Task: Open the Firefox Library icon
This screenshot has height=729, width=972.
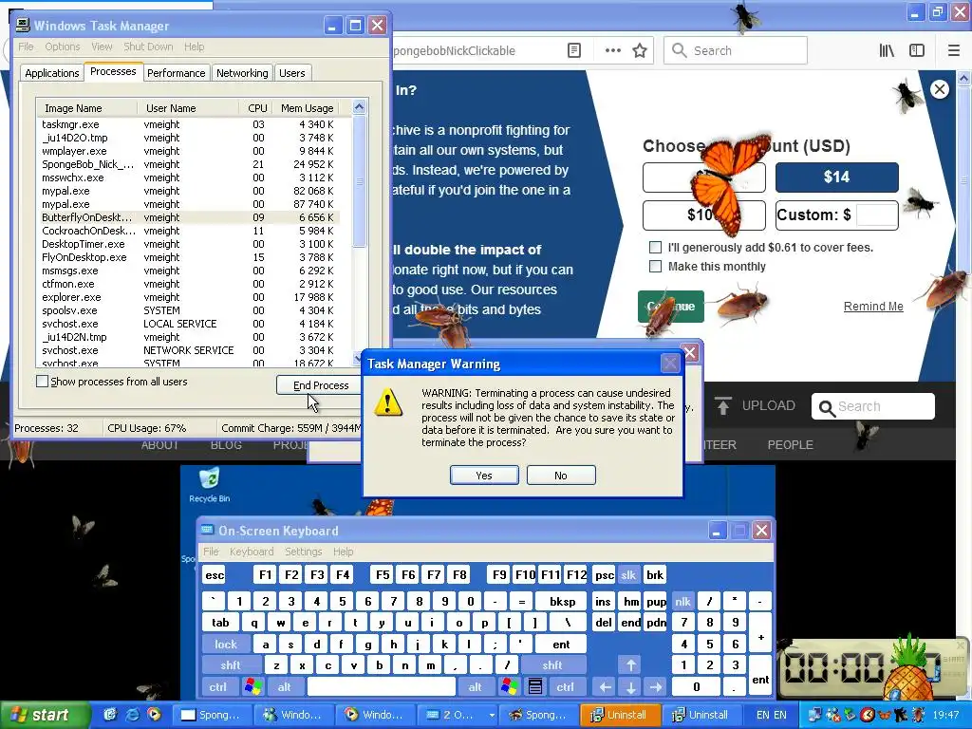Action: coord(887,51)
